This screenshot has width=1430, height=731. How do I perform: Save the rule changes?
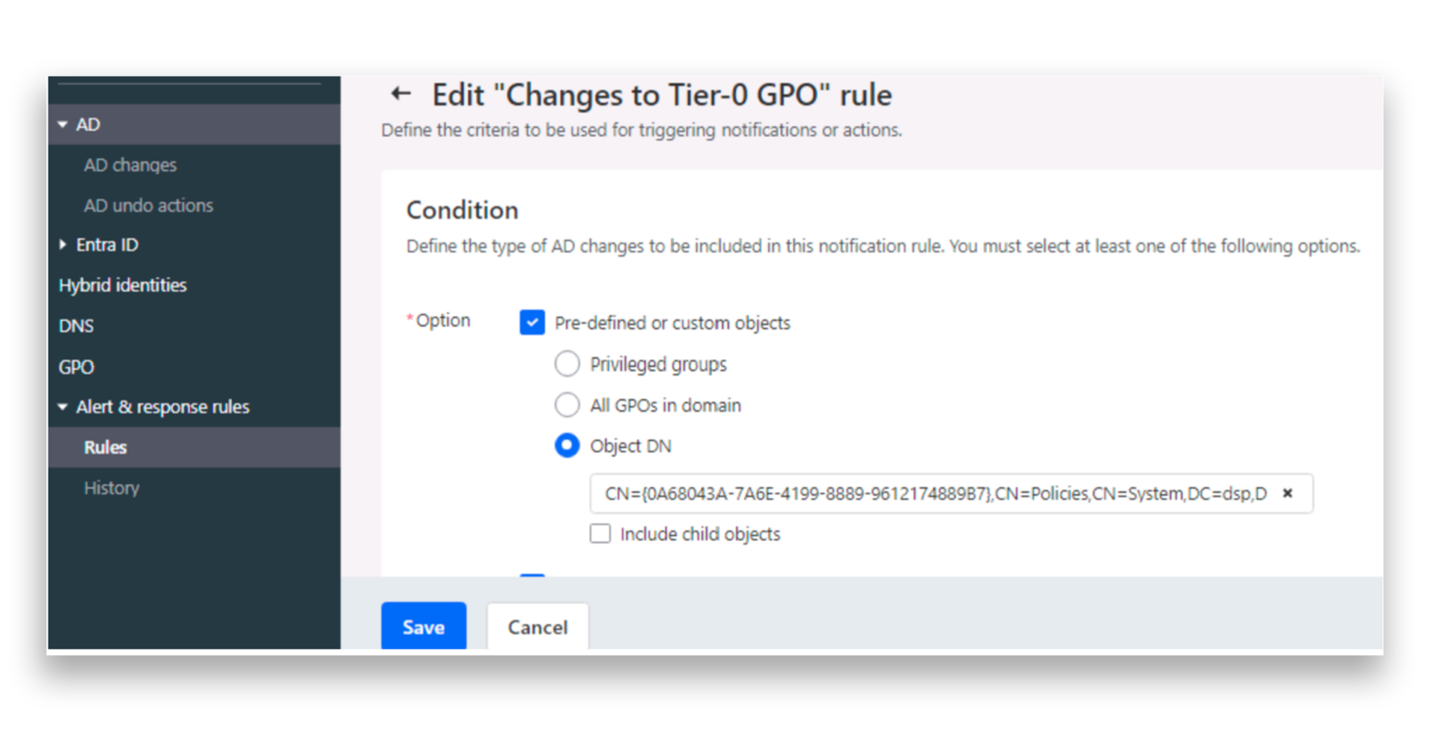tap(423, 626)
